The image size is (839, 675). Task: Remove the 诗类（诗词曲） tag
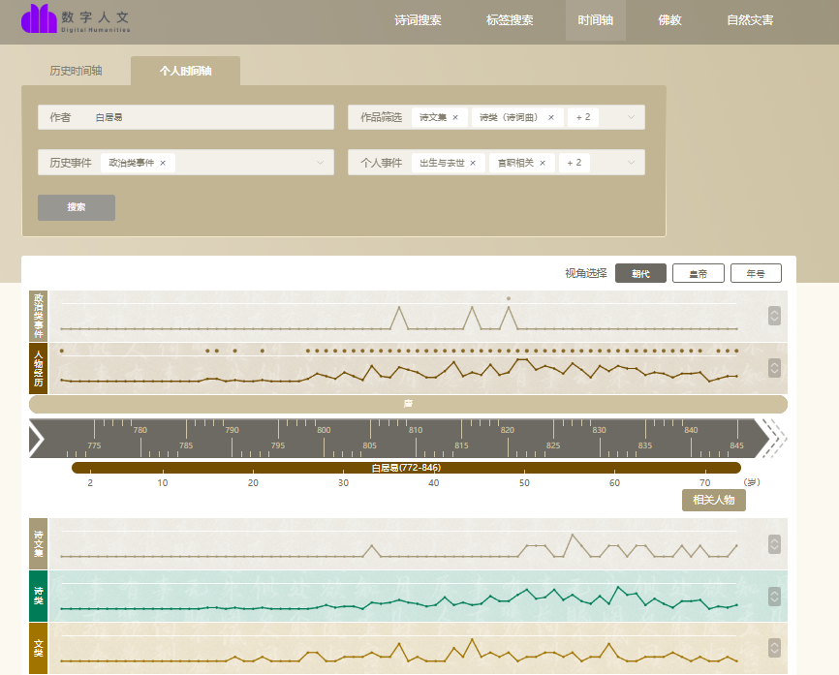pos(551,117)
